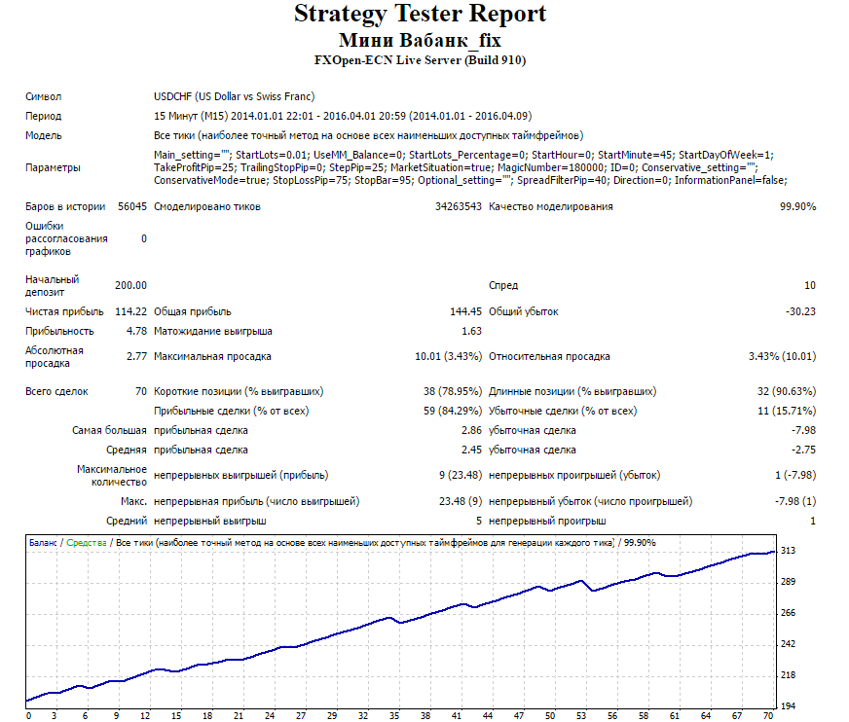Click 'Начальный депозит' label
This screenshot has height=722, width=849.
click(52, 286)
